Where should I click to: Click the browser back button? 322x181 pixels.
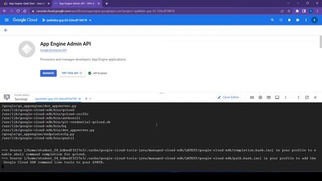[x=5, y=11]
